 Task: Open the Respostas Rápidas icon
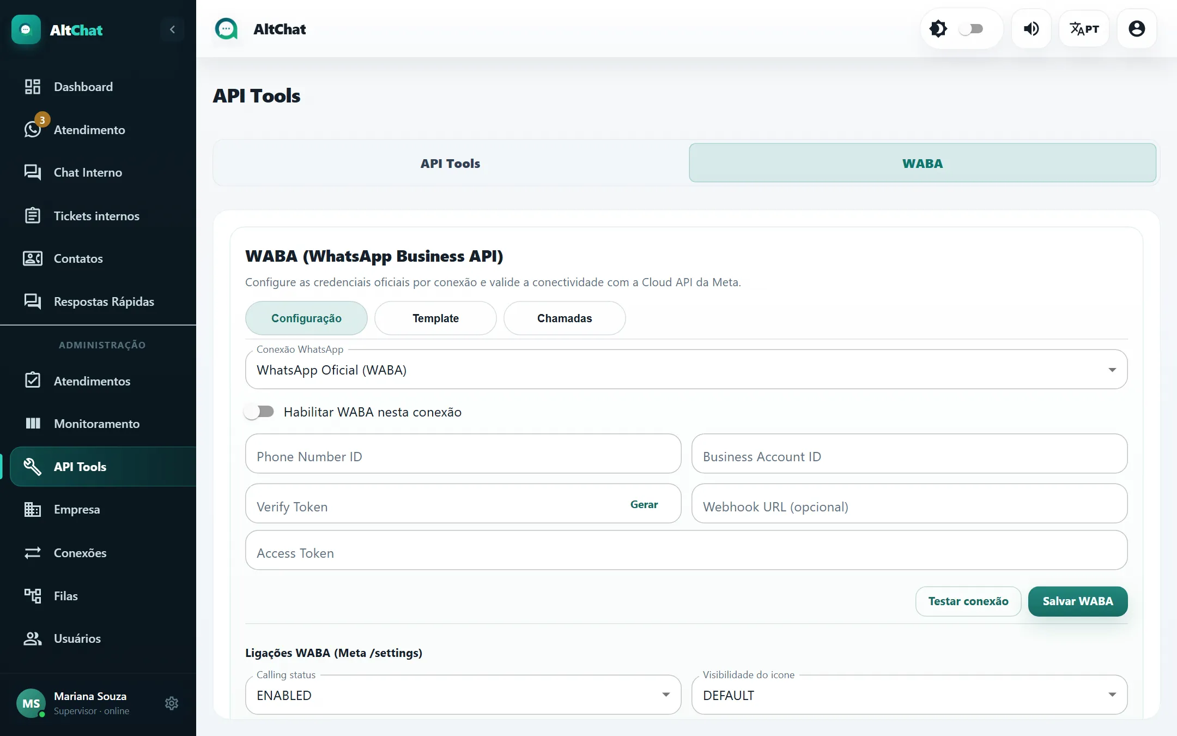tap(33, 301)
